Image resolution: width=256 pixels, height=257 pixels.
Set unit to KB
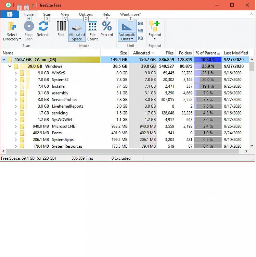tap(140, 38)
